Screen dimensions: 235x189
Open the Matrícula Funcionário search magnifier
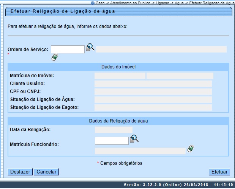pos(134,139)
